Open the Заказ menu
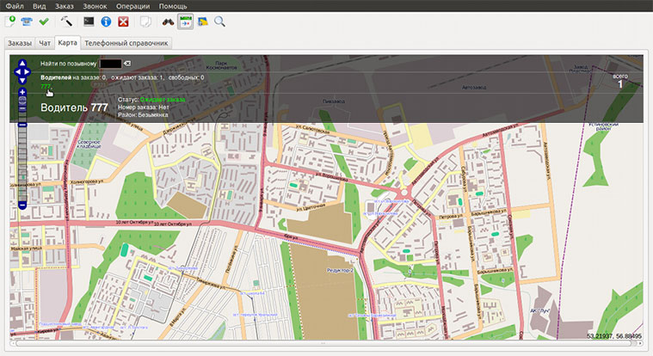653x356 pixels. (x=65, y=6)
